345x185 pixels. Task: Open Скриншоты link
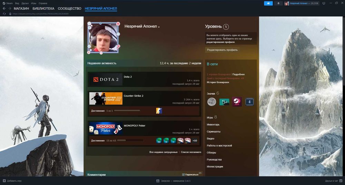[x=214, y=132]
